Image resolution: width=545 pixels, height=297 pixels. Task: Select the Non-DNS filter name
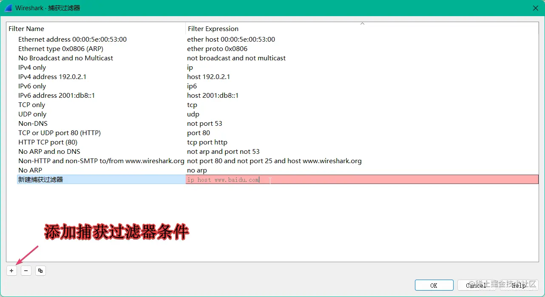33,124
